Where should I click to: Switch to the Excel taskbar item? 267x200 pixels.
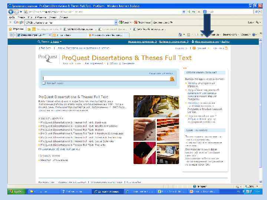(x=171, y=191)
